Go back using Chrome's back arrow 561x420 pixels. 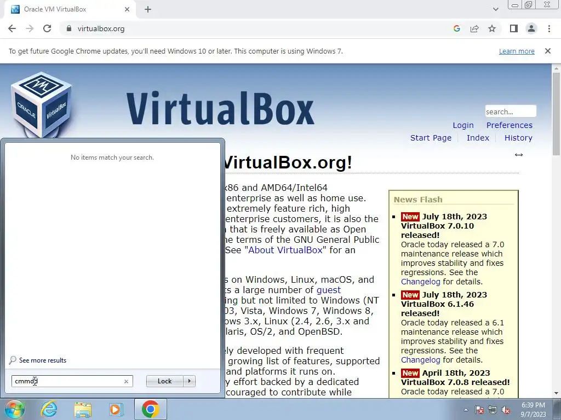(12, 28)
